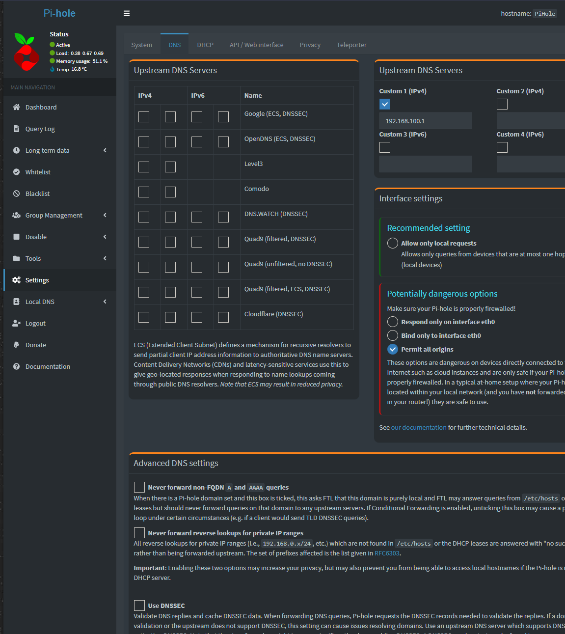Click the green Load status dot

click(x=52, y=53)
